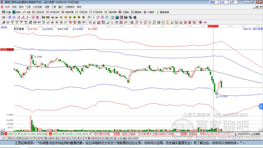263x148 pixels.
Task: Click the blue infinity symbol icon
Action: point(205,23)
